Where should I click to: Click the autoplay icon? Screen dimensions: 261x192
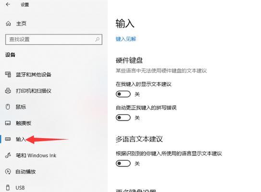[x=8, y=171]
